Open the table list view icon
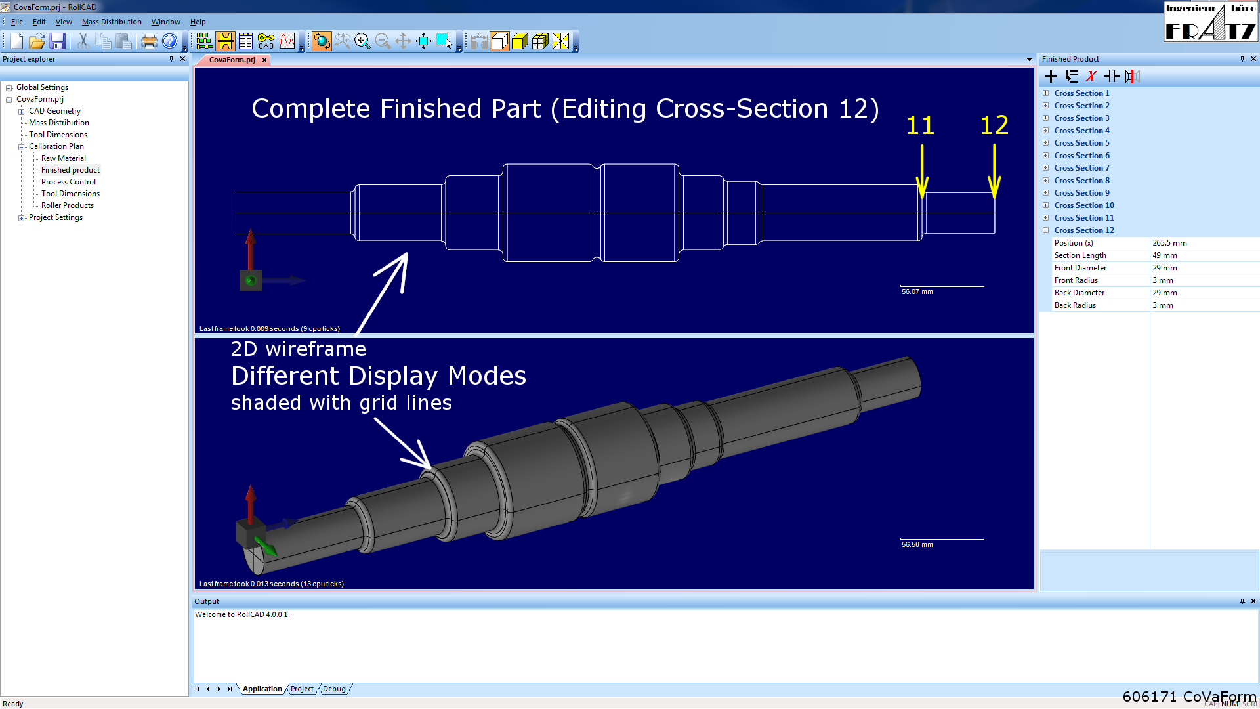This screenshot has height=709, width=1260. pos(245,41)
